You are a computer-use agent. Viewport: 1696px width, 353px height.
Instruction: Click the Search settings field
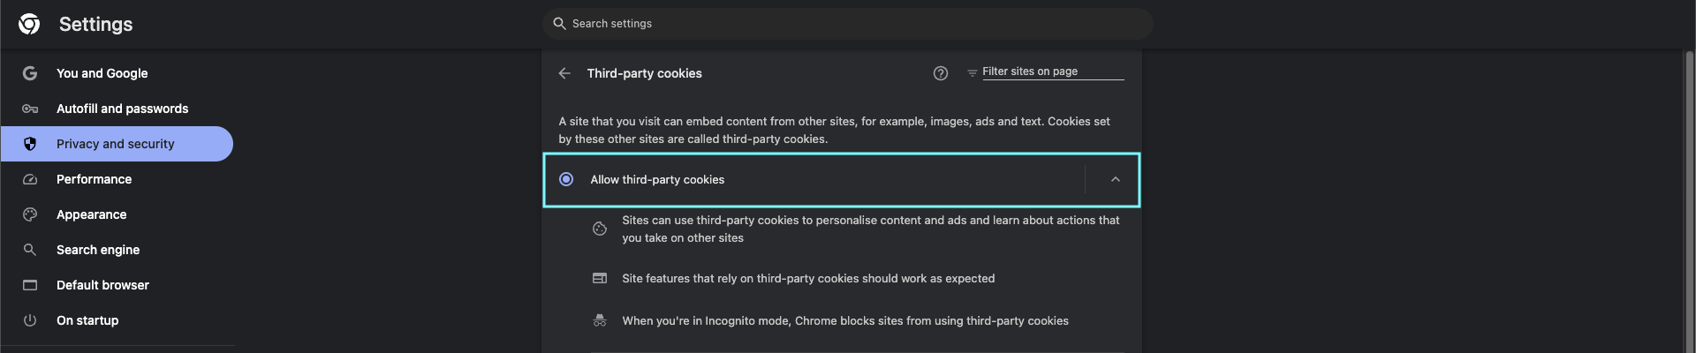pyautogui.click(x=848, y=24)
